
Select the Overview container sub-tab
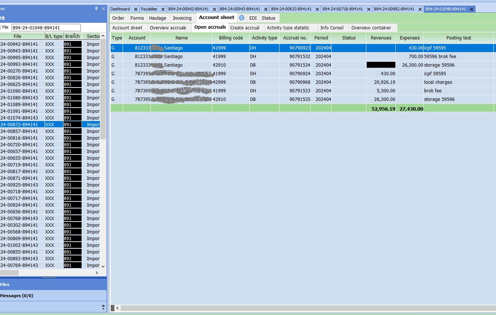pos(371,28)
